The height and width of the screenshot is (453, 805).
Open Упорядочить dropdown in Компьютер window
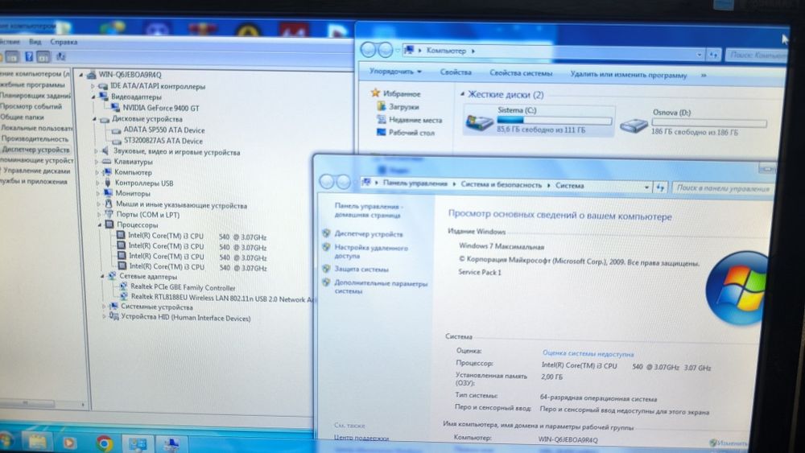(395, 72)
